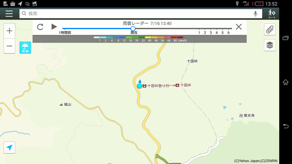The width and height of the screenshot is (292, 164).
Task: Tap the 十国峠 place label
Action: 192,61
